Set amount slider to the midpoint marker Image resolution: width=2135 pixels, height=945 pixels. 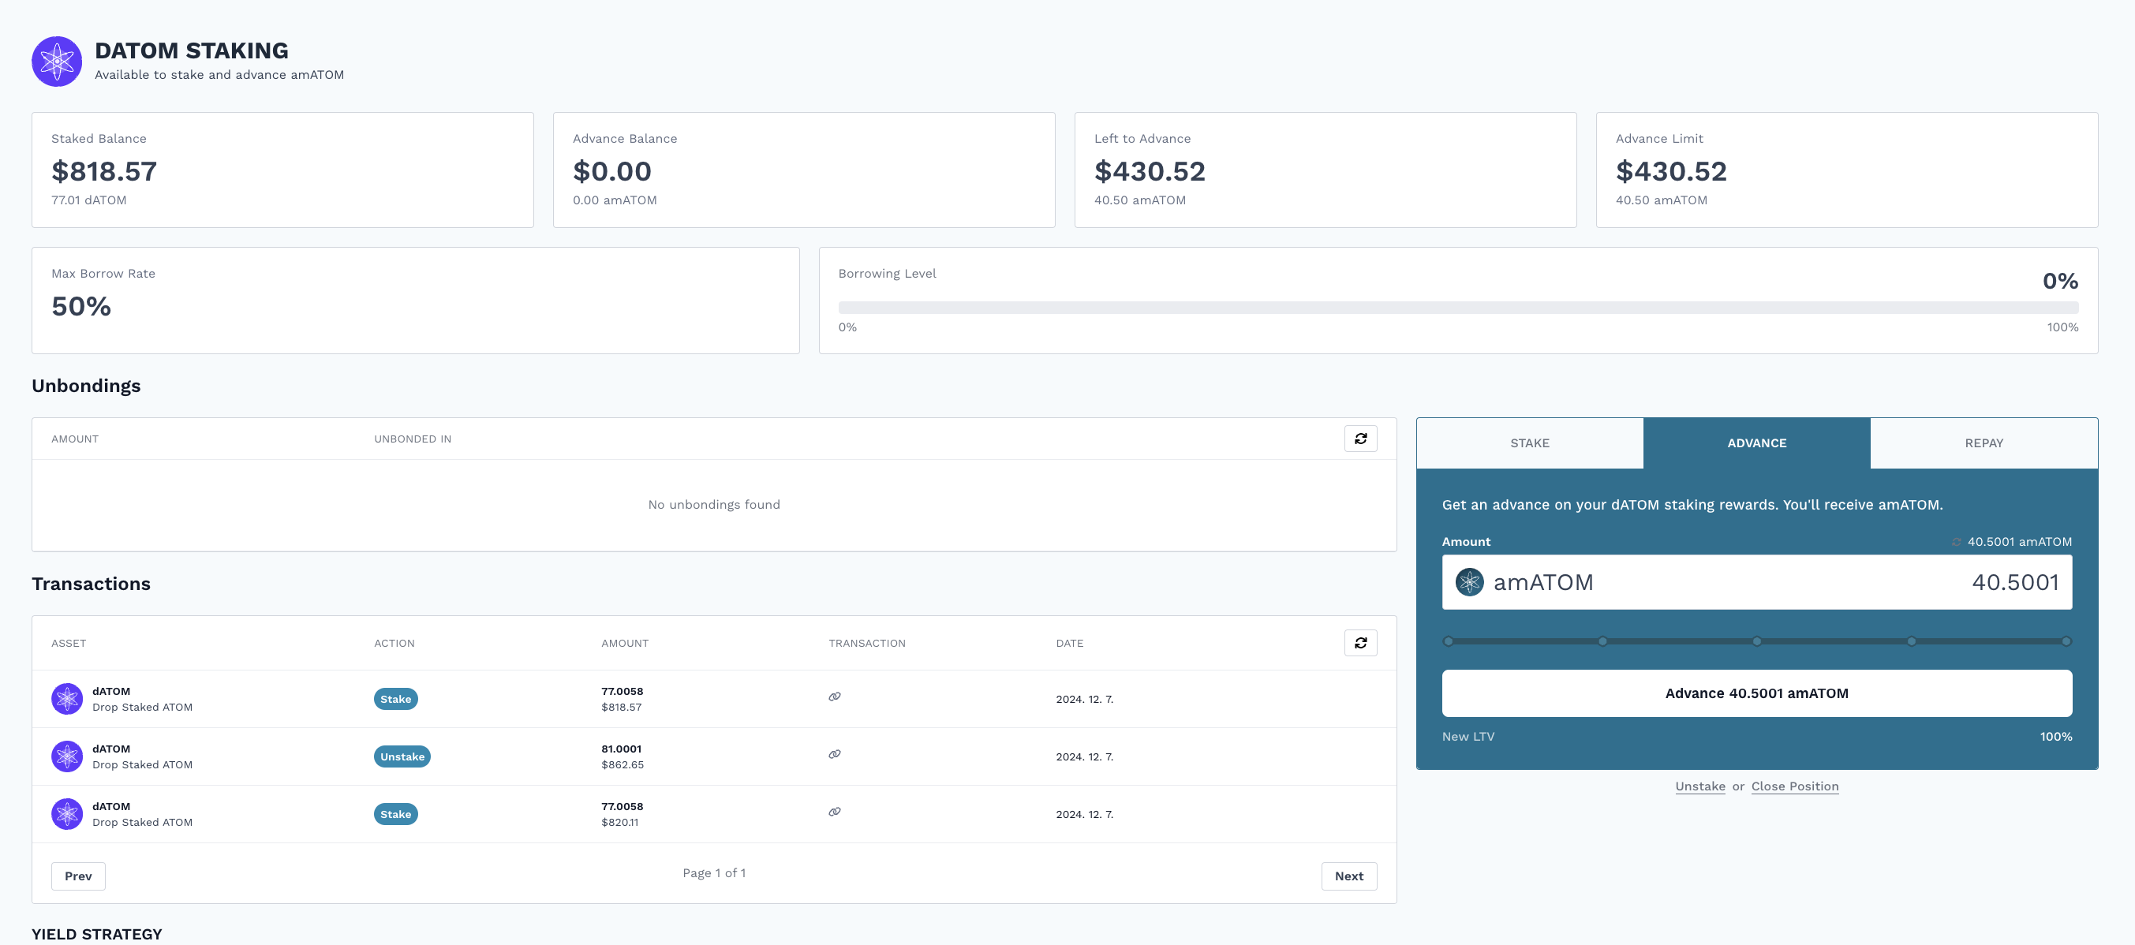click(1757, 641)
